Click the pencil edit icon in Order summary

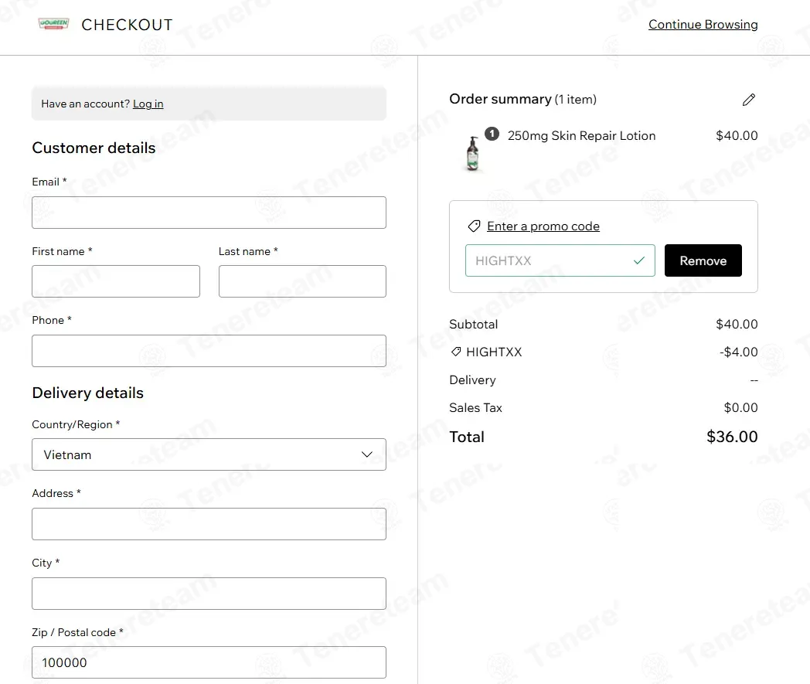coord(748,99)
